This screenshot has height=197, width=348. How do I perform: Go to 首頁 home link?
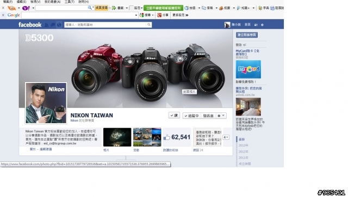coord(247,25)
